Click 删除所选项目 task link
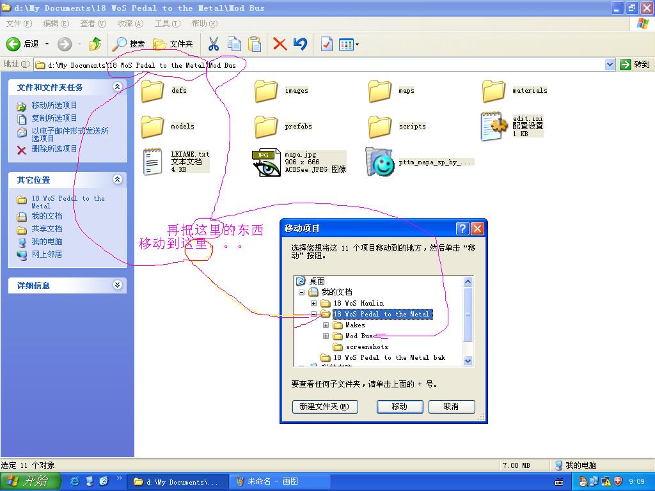The image size is (655, 491). click(54, 148)
